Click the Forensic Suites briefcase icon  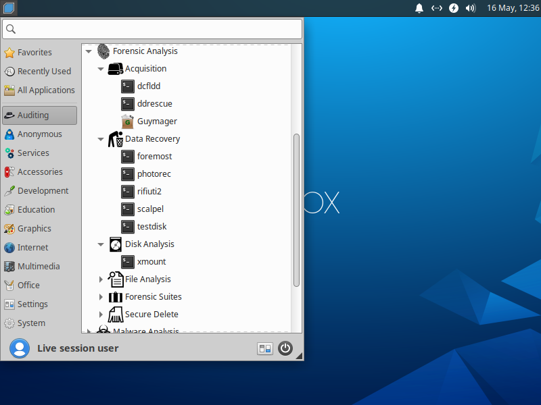(116, 297)
